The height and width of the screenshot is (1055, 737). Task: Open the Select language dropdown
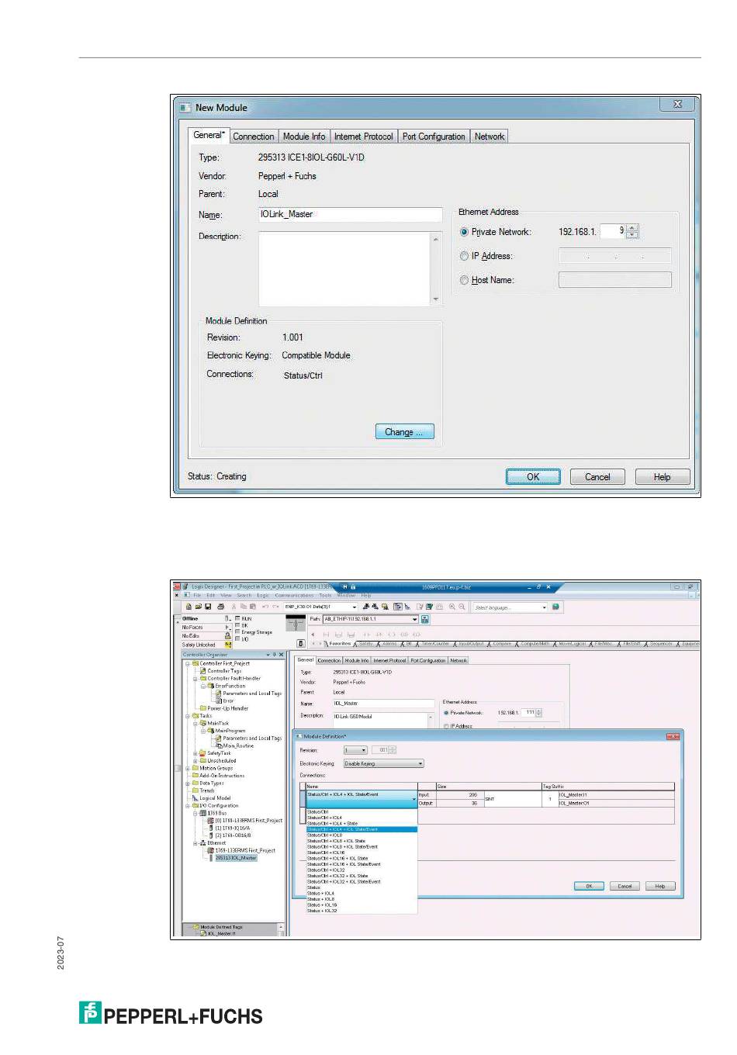544,607
